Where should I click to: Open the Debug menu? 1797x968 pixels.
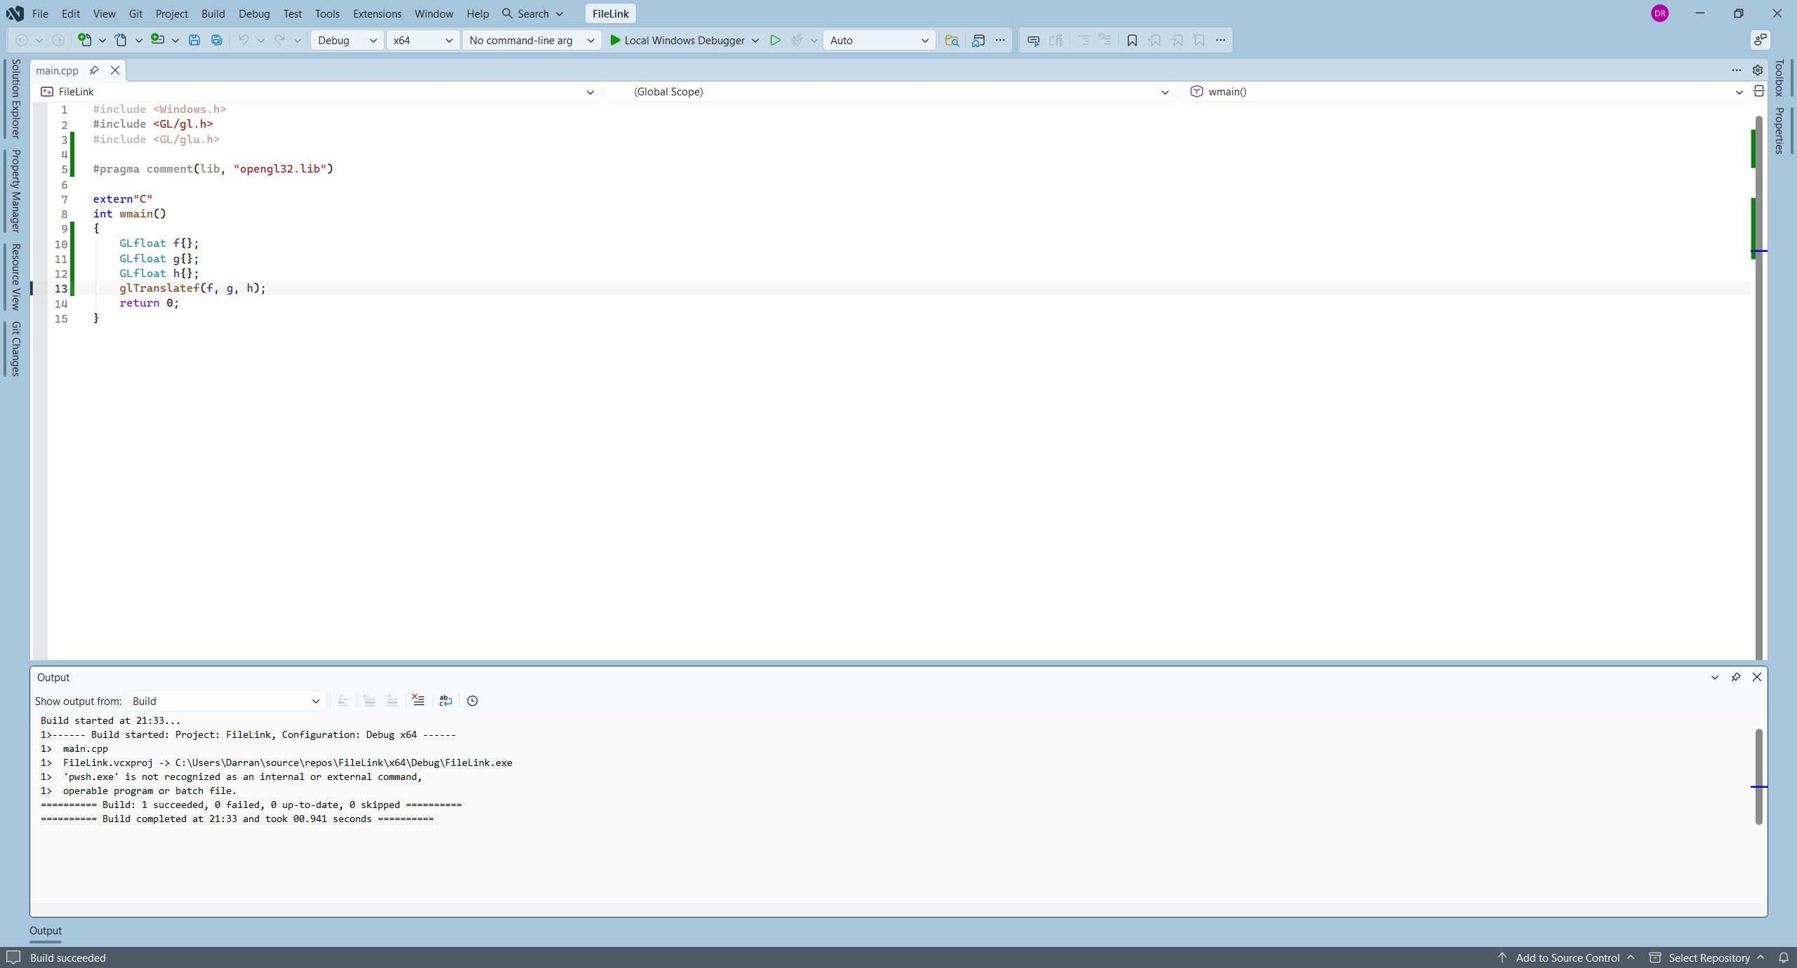254,13
